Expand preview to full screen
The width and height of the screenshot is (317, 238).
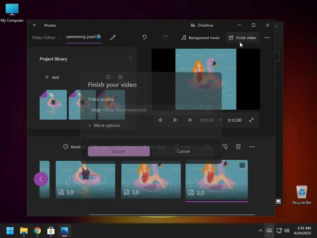(251, 120)
